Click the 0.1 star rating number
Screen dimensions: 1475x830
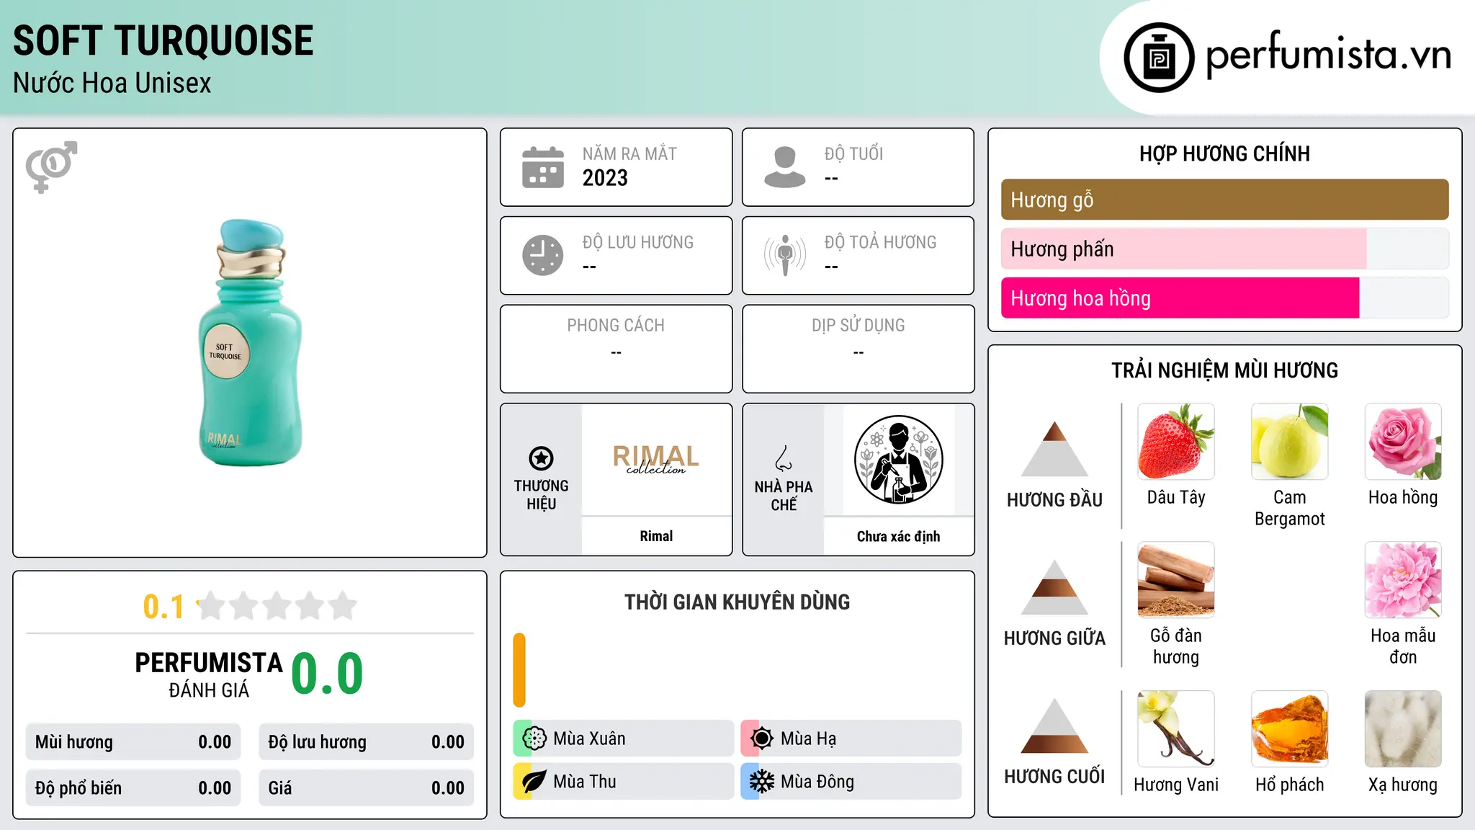pyautogui.click(x=163, y=607)
